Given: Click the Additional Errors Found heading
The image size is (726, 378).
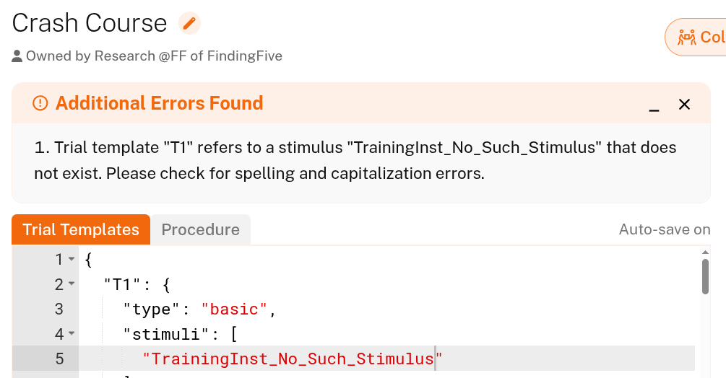Looking at the screenshot, I should pyautogui.click(x=159, y=103).
